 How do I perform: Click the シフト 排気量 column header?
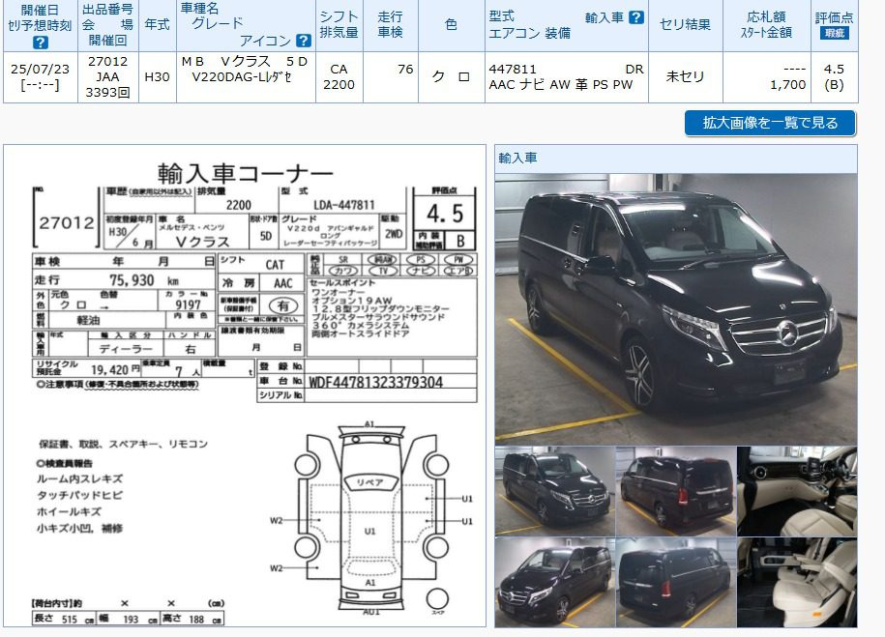(x=339, y=25)
